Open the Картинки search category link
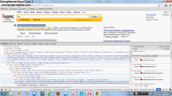Screen dimensions: 172x96 pos(77,12)
